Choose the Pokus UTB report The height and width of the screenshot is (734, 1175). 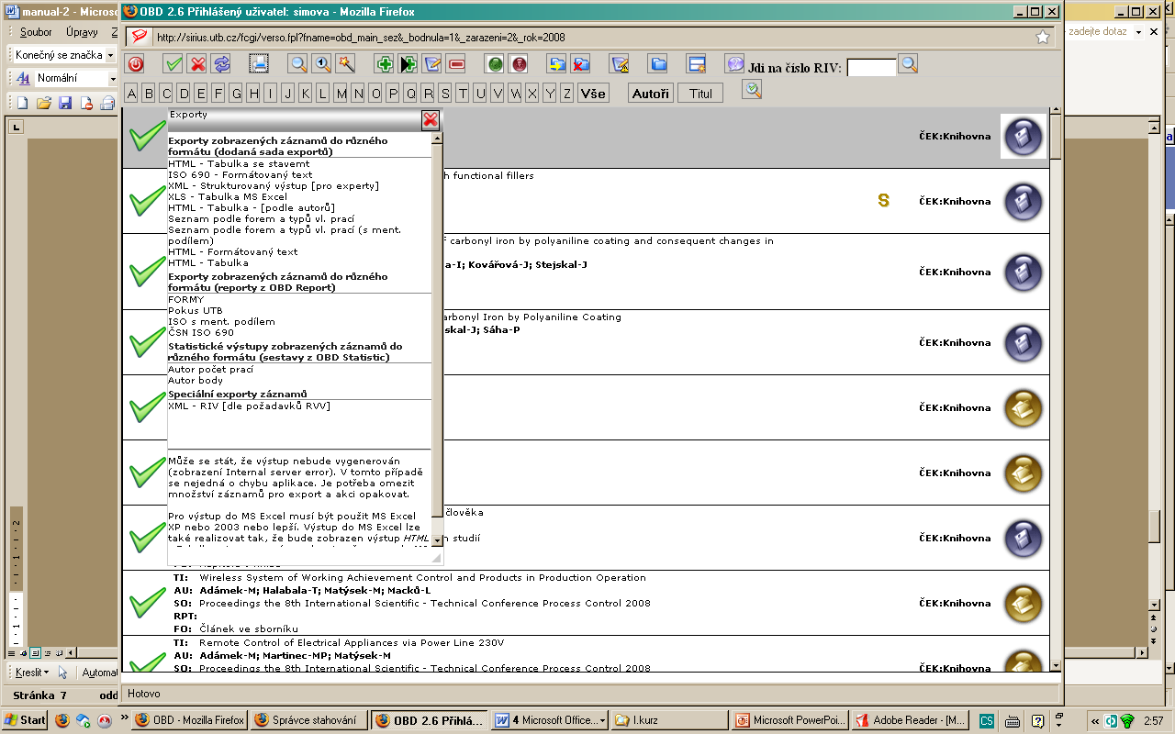click(196, 310)
